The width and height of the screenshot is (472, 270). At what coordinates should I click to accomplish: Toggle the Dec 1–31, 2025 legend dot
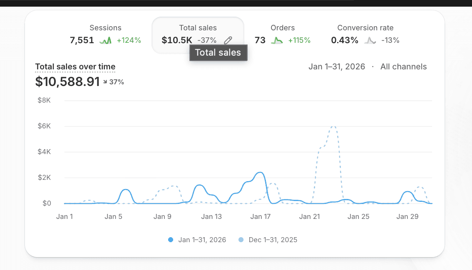click(x=241, y=240)
